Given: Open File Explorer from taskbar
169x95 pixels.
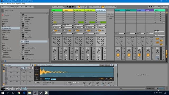Looking at the screenshot, I should 30,93.
